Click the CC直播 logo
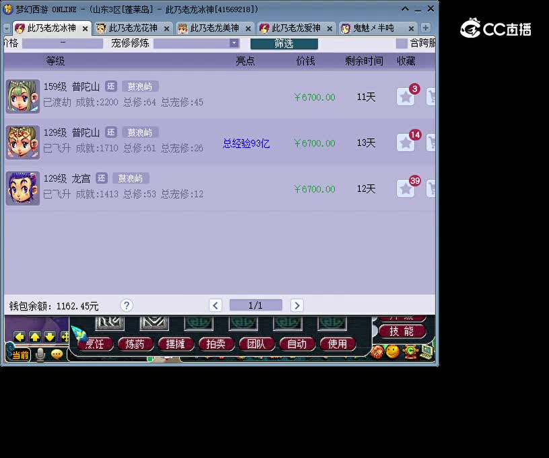The width and height of the screenshot is (549, 458). pyautogui.click(x=496, y=28)
